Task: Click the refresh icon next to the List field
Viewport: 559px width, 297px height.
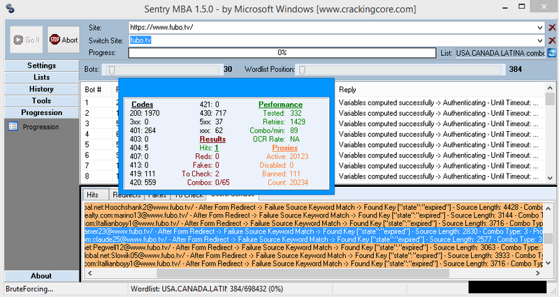Action: [552, 53]
